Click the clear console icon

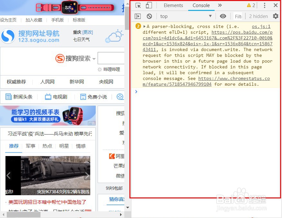(149, 16)
